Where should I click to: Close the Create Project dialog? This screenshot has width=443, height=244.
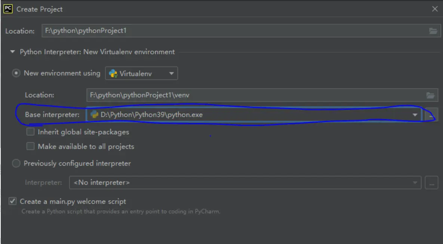(x=435, y=9)
